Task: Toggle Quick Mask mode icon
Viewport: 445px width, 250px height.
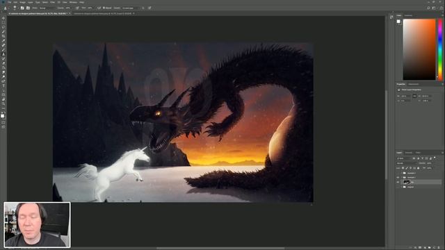Action: tap(3, 123)
